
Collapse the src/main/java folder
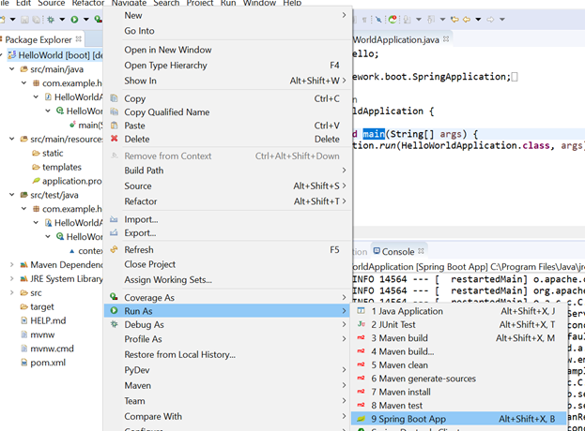[12, 69]
